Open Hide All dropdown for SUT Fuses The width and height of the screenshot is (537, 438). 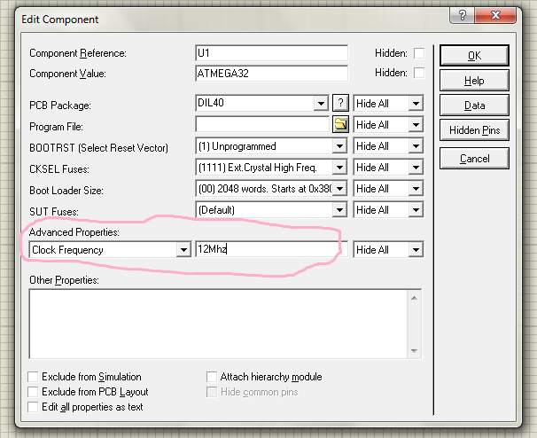[416, 210]
